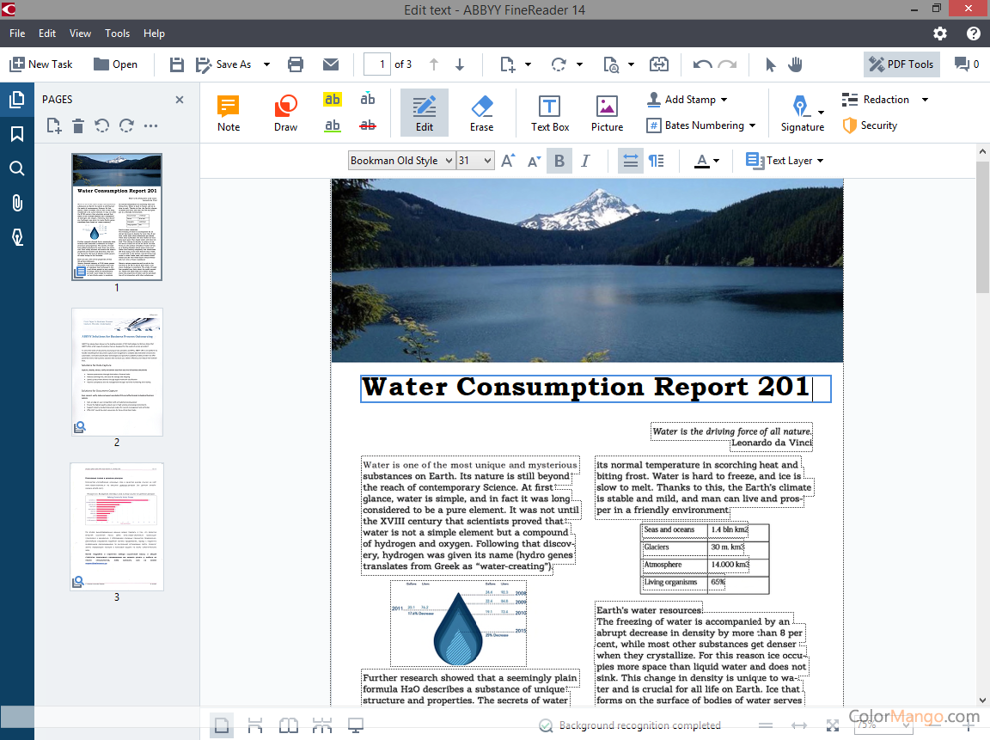
Task: Insert a Text Box
Action: click(x=549, y=113)
